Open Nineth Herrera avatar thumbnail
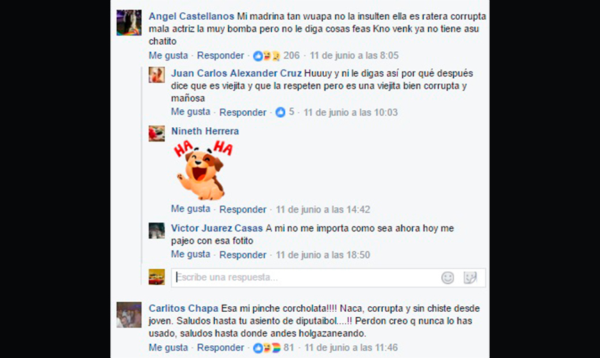This screenshot has height=358, width=600. click(x=157, y=134)
